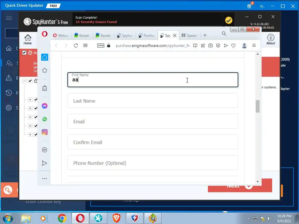
Task: Open Brave browser from taskbar
Action: pyautogui.click(x=116, y=218)
